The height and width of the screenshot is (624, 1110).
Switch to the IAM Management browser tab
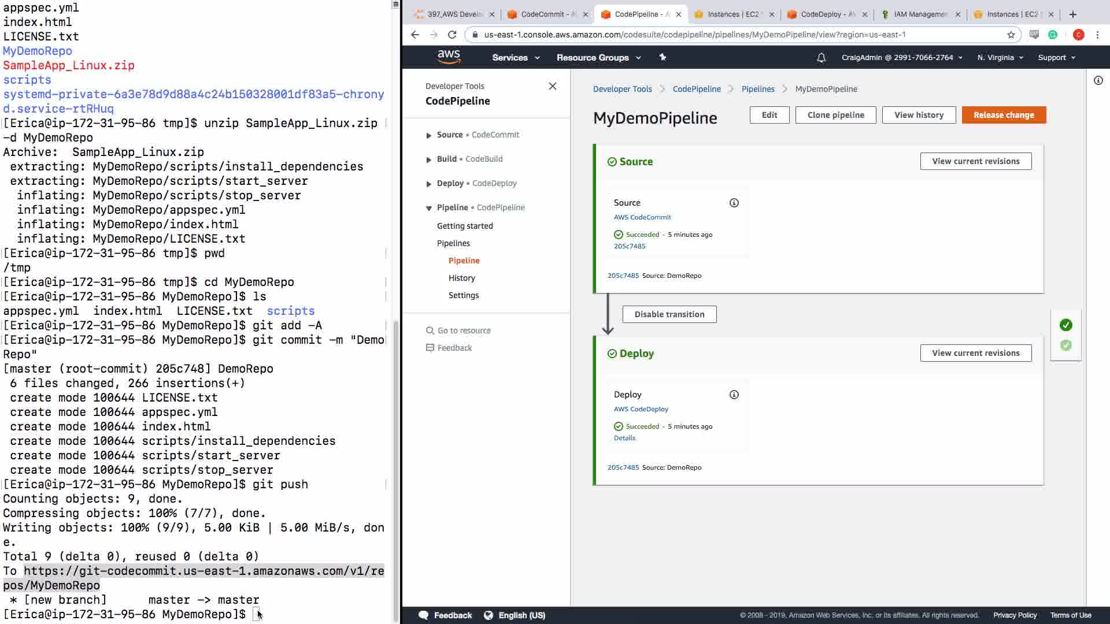[x=920, y=14]
